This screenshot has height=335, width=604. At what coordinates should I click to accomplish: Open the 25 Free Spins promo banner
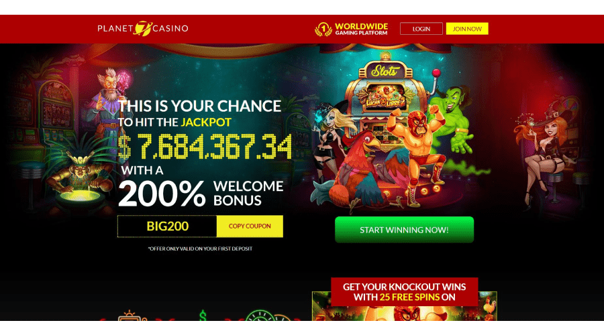point(405,292)
